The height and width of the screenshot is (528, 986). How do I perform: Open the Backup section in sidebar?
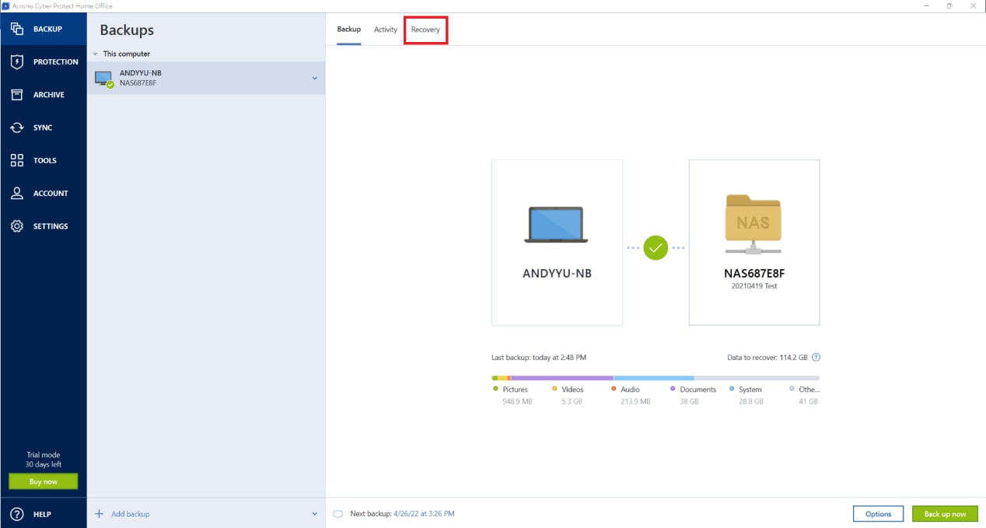pos(43,29)
